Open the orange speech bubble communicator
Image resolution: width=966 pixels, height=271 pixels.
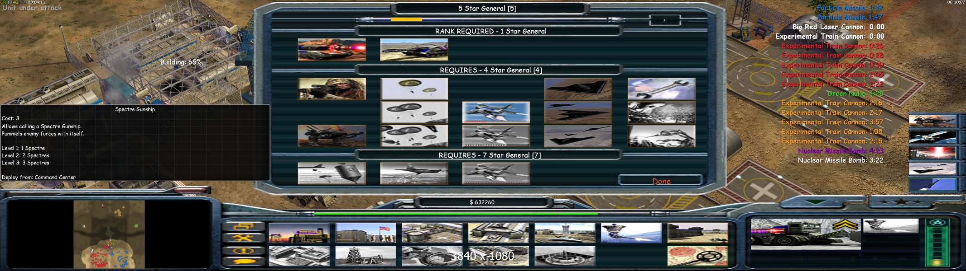pos(243,262)
